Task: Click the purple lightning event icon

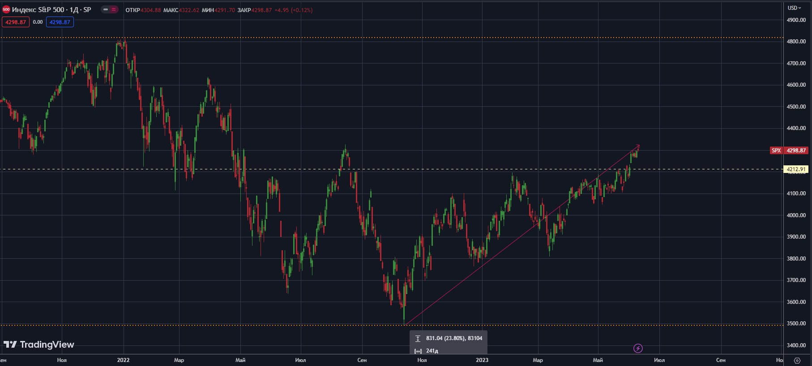Action: (x=638, y=348)
